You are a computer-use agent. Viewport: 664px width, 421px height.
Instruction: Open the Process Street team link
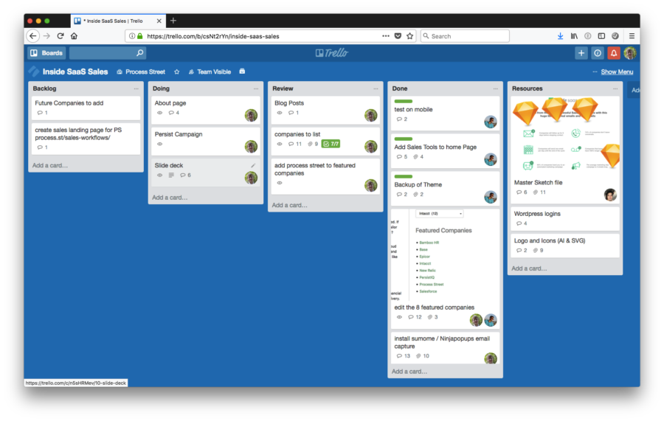click(x=141, y=72)
